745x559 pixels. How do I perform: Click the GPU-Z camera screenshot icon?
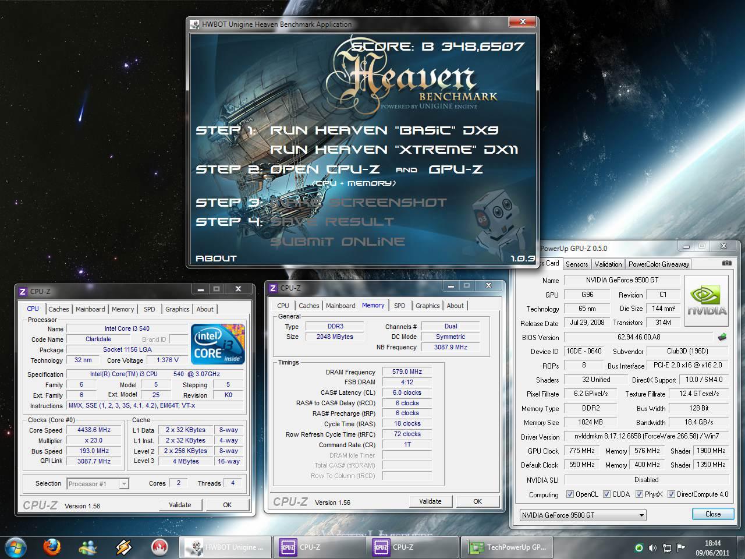[726, 263]
